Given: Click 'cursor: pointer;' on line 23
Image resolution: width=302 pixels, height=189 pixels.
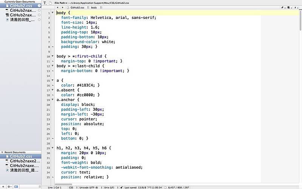Looking at the screenshot, I should (79, 119).
